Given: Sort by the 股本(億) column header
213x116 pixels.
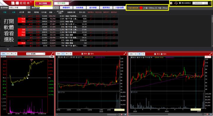Looking at the screenshot, I should click(83, 12).
